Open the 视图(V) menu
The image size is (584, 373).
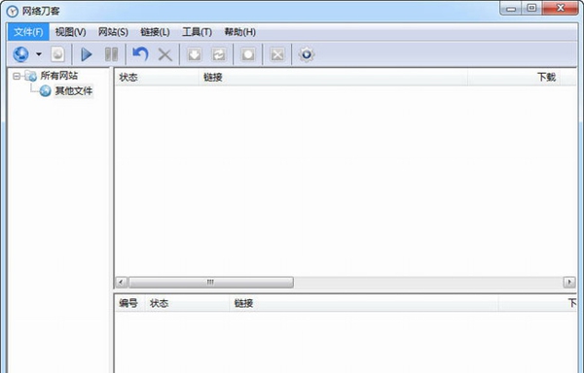click(70, 32)
